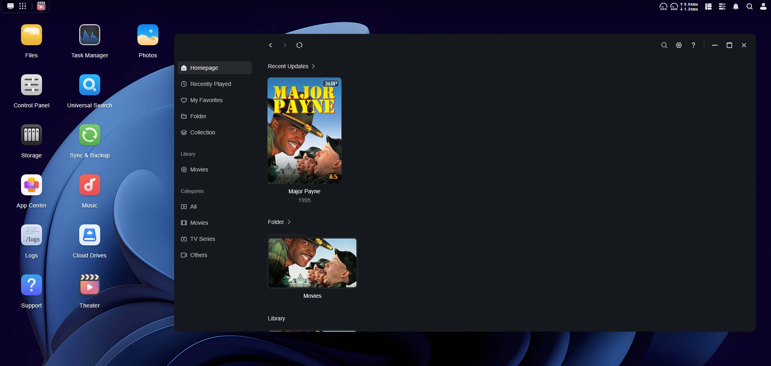Open the Movies library entry
Viewport: 771px width, 366px height.
click(x=199, y=169)
